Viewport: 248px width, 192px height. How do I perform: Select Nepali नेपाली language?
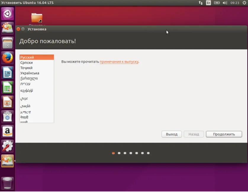coord(37,117)
